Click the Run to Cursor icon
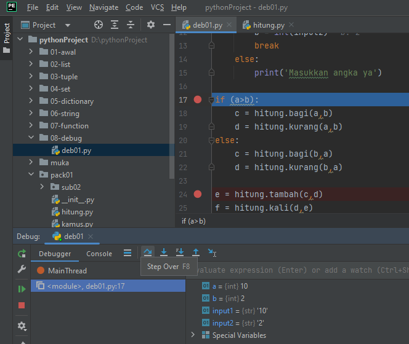The height and width of the screenshot is (344, 409). pyautogui.click(x=212, y=252)
